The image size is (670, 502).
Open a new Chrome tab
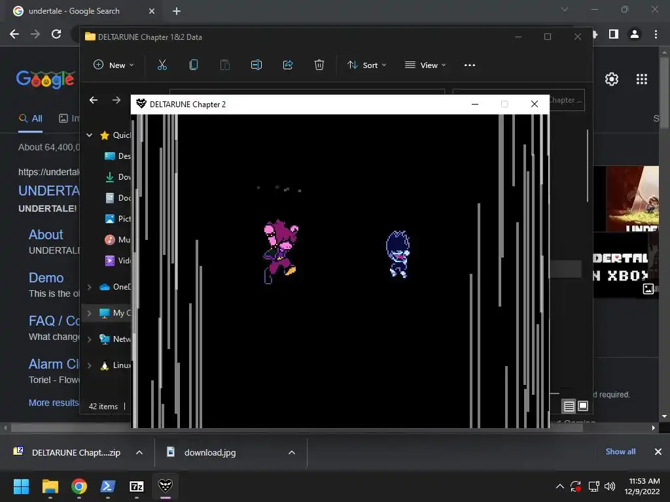(x=177, y=11)
